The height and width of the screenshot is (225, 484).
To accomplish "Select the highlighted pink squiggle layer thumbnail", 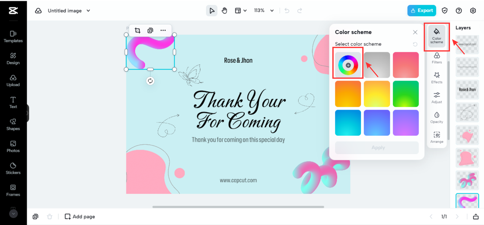I will [467, 201].
